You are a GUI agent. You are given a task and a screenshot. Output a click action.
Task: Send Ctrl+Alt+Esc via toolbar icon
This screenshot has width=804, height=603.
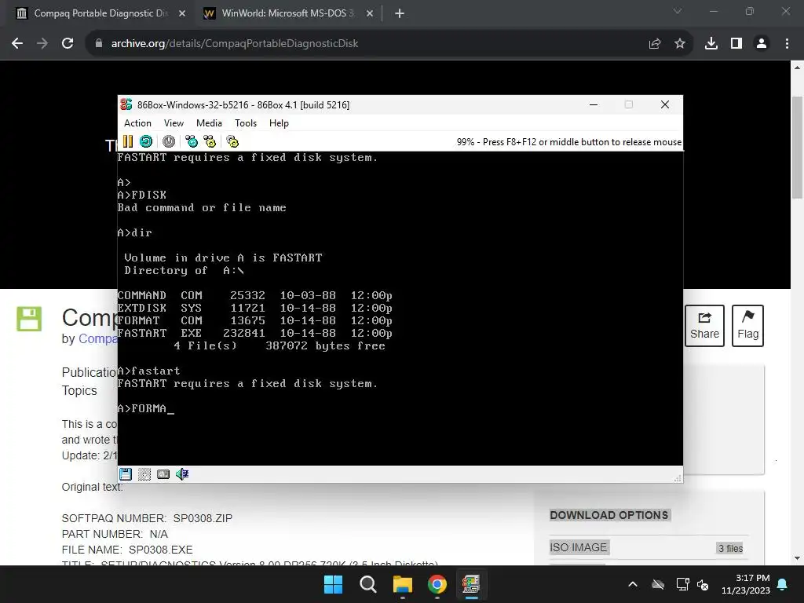(x=210, y=141)
